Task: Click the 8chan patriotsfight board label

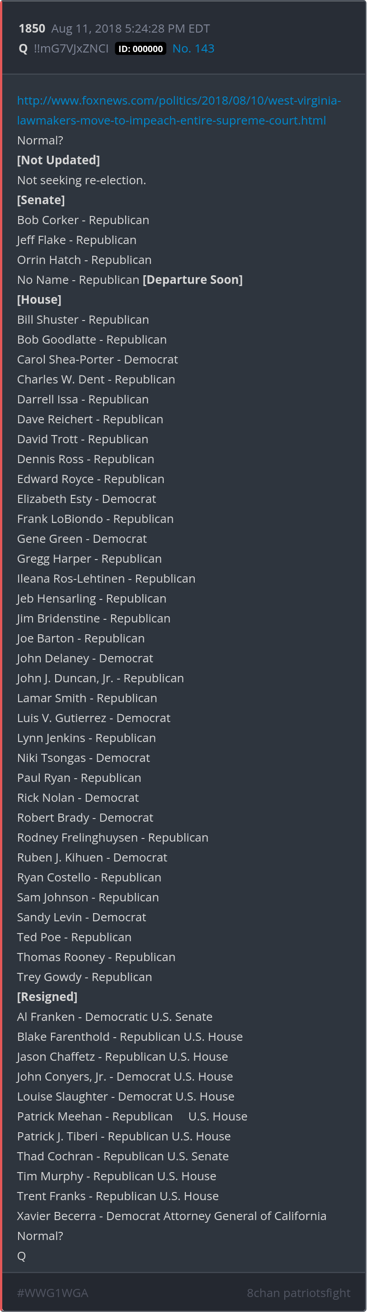Action: pyautogui.click(x=298, y=1293)
